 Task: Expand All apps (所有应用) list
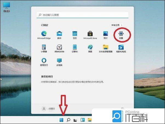(x=117, y=25)
